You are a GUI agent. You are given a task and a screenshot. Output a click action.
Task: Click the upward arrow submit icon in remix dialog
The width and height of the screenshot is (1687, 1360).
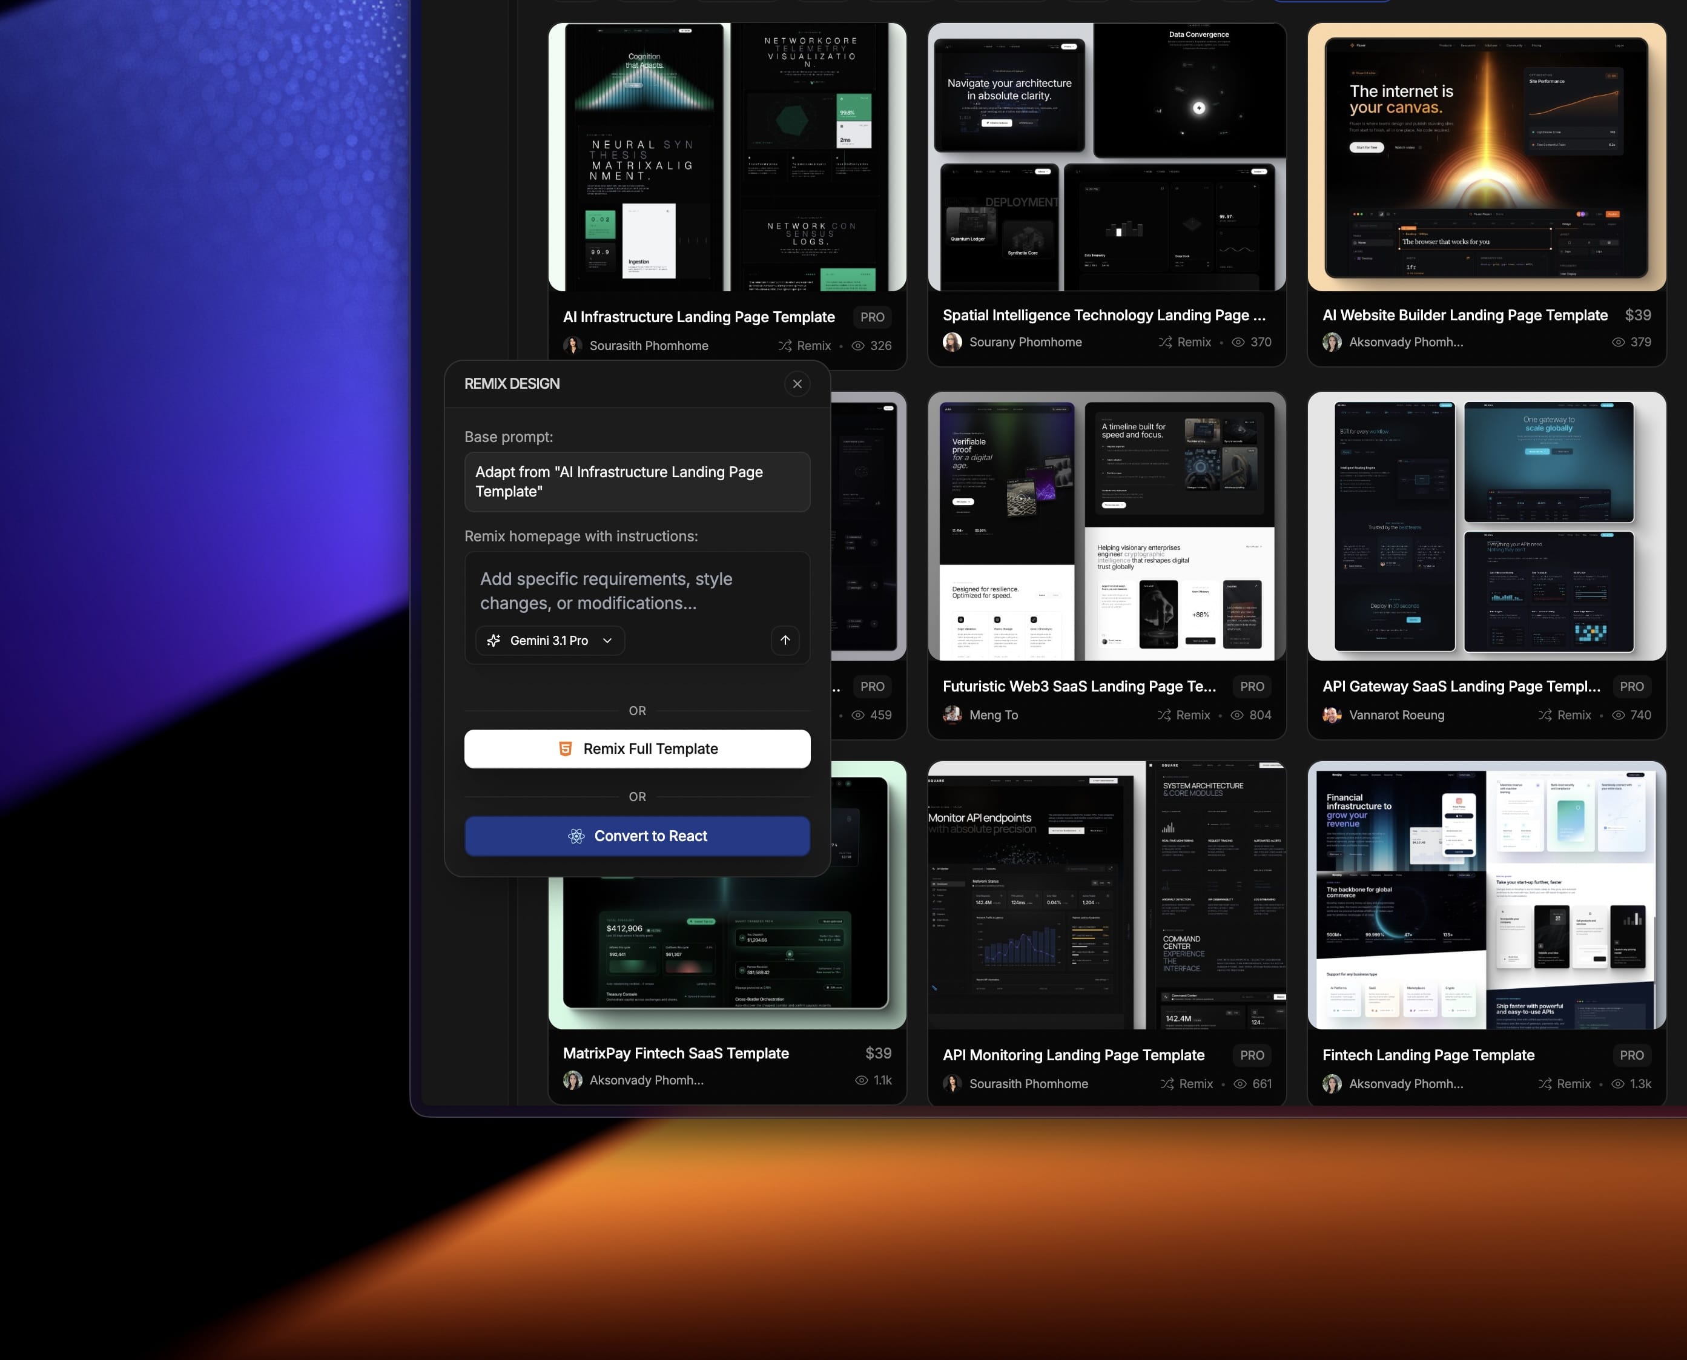point(785,641)
